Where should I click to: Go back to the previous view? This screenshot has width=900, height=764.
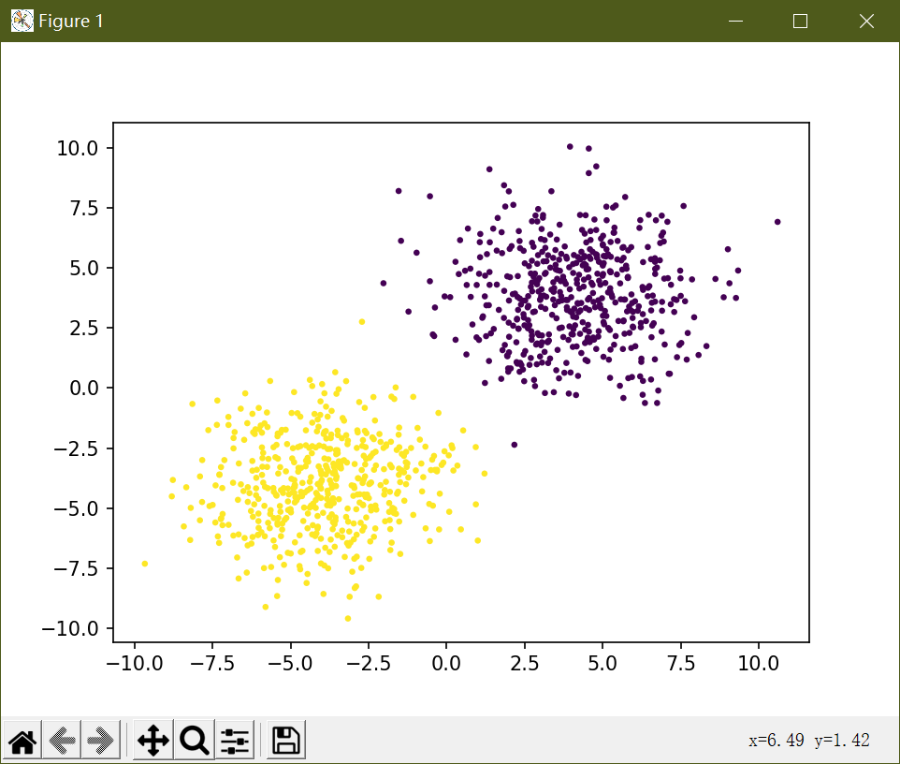pos(60,740)
